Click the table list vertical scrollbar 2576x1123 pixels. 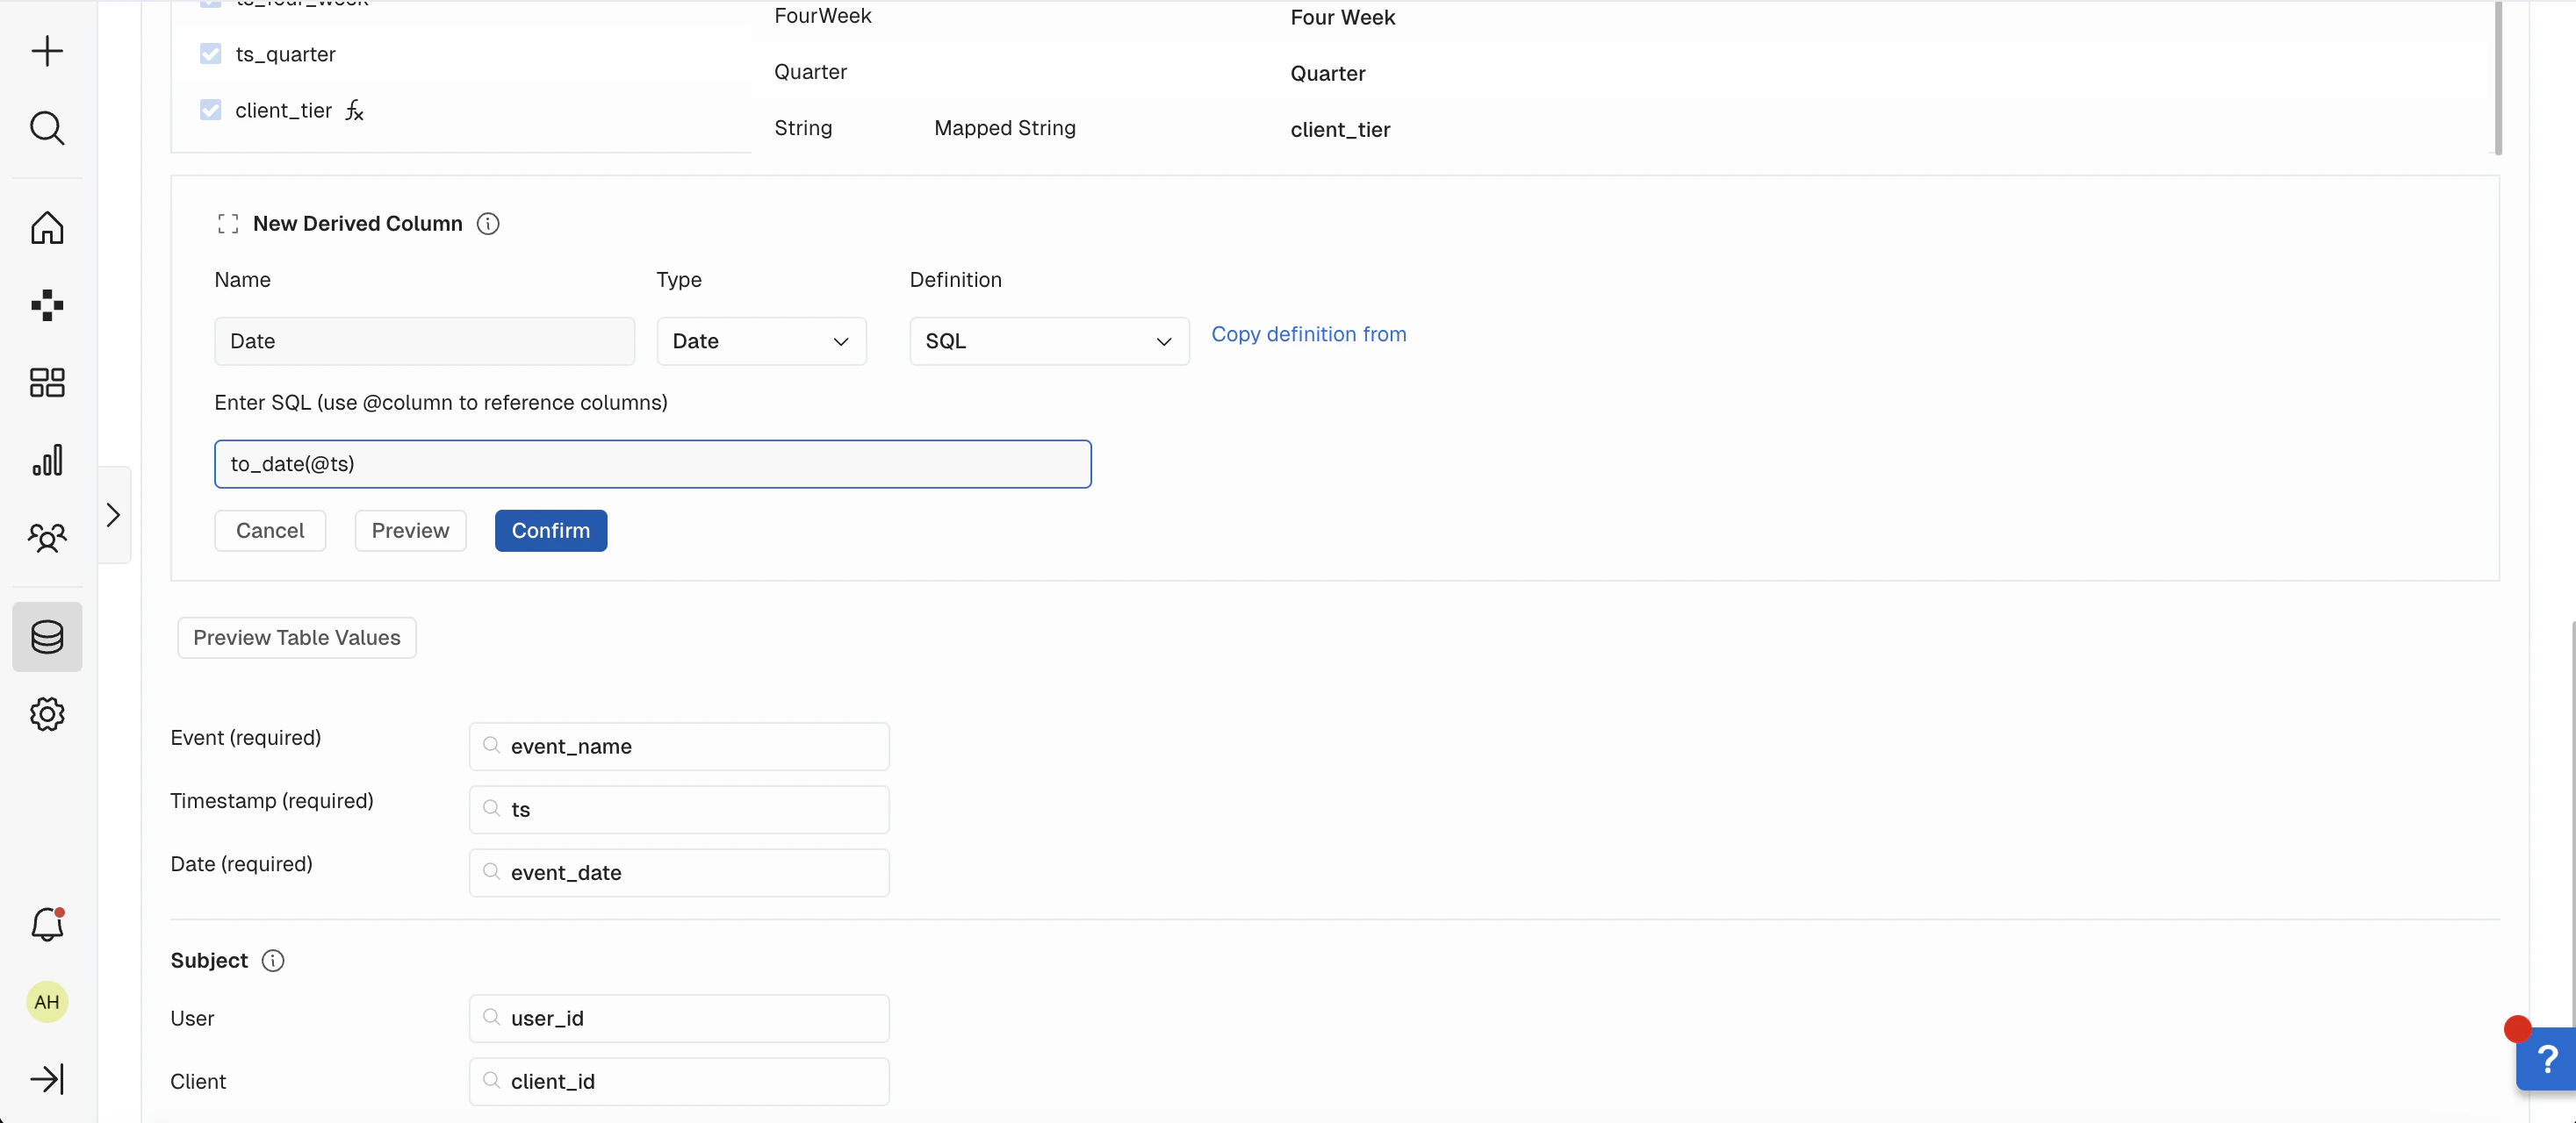click(2497, 78)
